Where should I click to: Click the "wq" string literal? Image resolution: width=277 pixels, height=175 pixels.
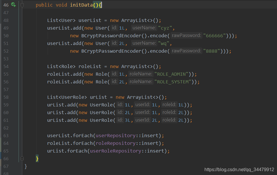[164, 43]
